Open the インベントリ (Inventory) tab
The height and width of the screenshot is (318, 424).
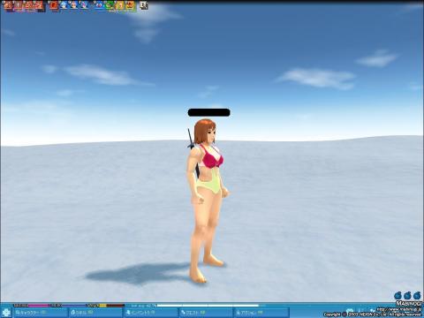click(x=151, y=313)
